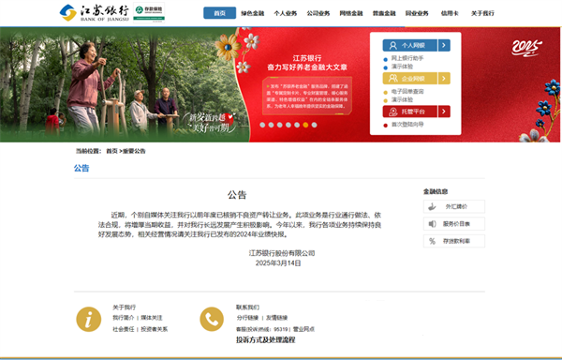This screenshot has height=360, width=562.
Task: Click the gold phone icon in the footer
Action: (x=212, y=319)
